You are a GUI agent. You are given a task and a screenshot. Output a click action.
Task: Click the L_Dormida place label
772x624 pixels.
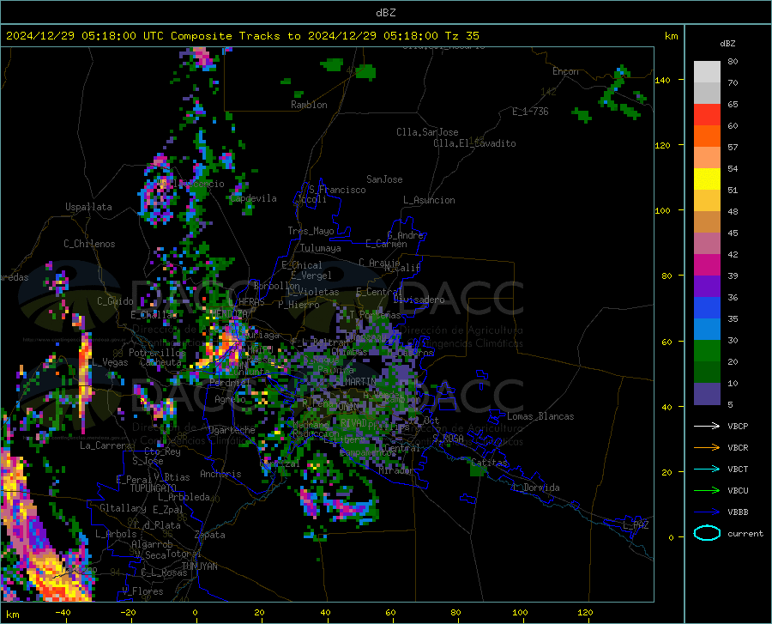pos(537,488)
